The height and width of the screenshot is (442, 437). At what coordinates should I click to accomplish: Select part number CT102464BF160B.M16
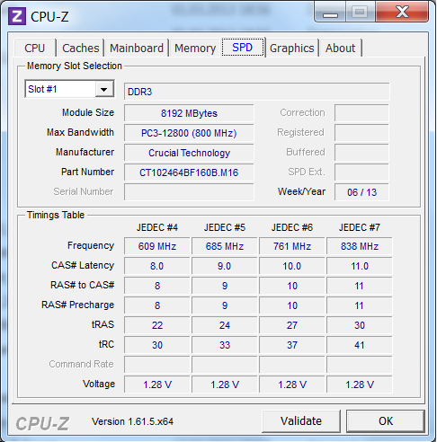[x=189, y=172]
